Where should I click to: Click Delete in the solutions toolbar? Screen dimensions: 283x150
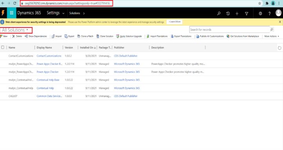[x=17, y=36]
